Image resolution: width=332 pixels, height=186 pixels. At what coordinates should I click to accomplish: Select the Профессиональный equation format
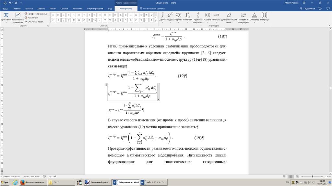[36, 14]
